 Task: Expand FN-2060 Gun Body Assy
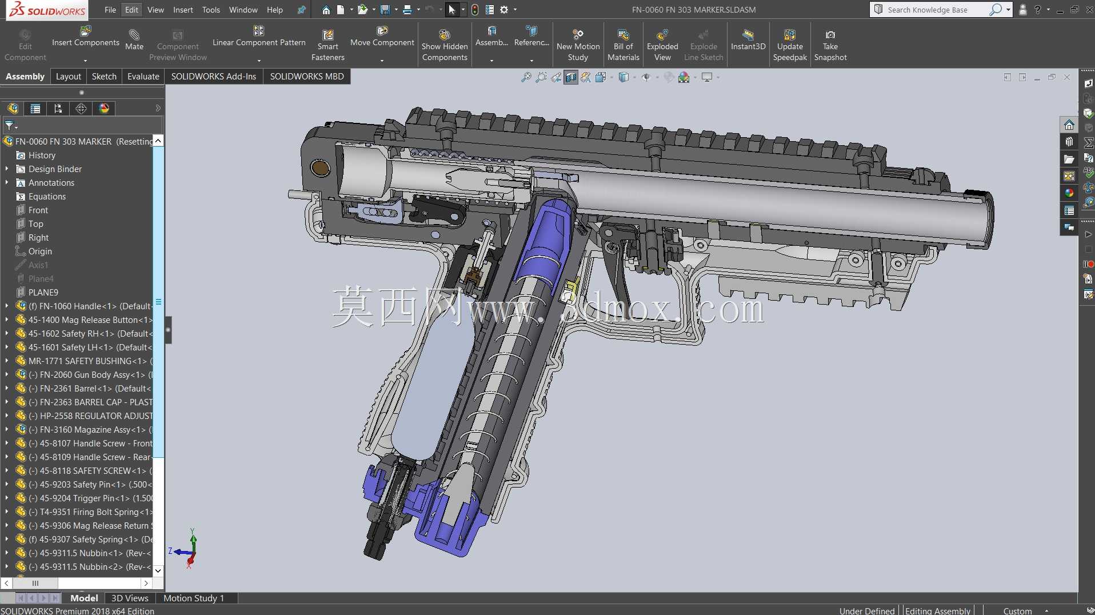[7, 375]
